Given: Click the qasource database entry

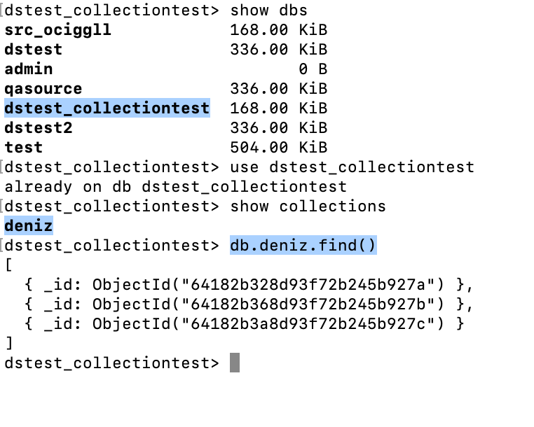Looking at the screenshot, I should point(43,89).
